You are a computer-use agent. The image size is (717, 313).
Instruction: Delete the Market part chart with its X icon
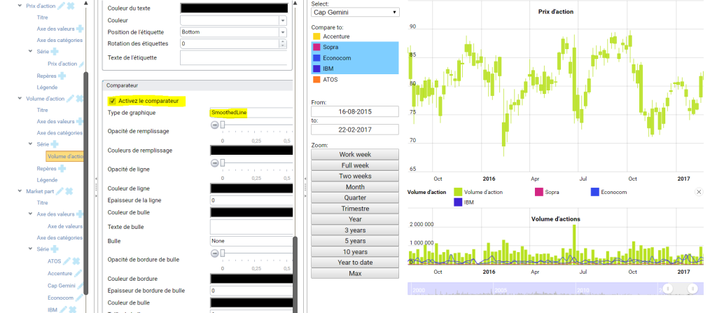click(69, 191)
